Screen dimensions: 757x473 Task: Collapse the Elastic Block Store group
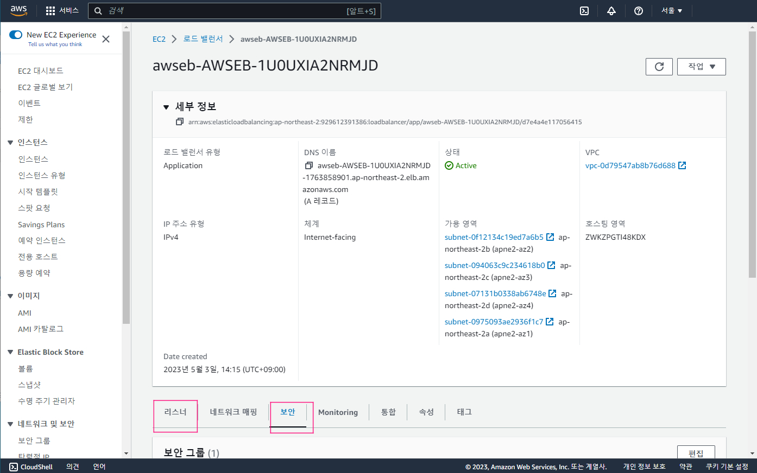tap(10, 352)
